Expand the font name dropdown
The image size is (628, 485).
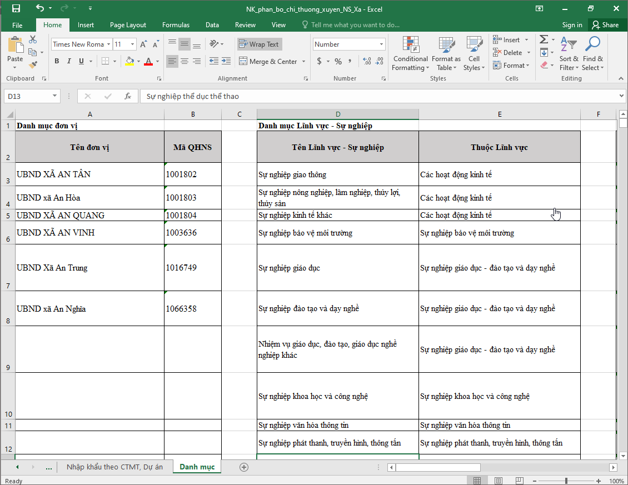[x=108, y=44]
